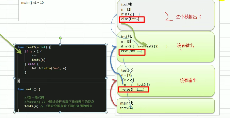
Task: Click the bottom-center square handle of code image
Action: [60, 112]
